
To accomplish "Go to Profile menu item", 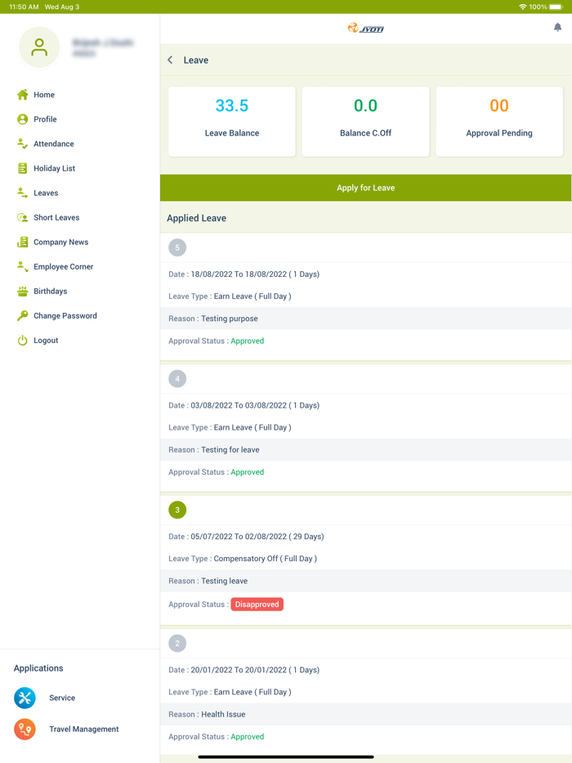I will (45, 119).
